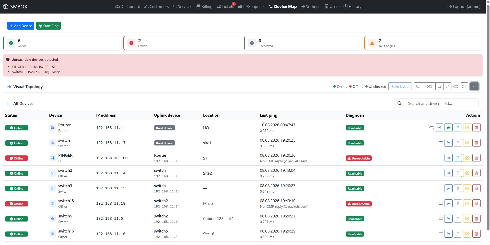The width and height of the screenshot is (490, 245).
Task: Click the Add Device button
Action: pos(21,26)
